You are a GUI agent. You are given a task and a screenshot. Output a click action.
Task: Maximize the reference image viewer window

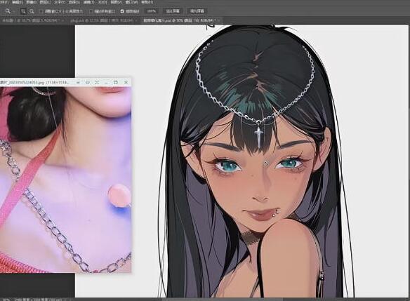click(116, 82)
